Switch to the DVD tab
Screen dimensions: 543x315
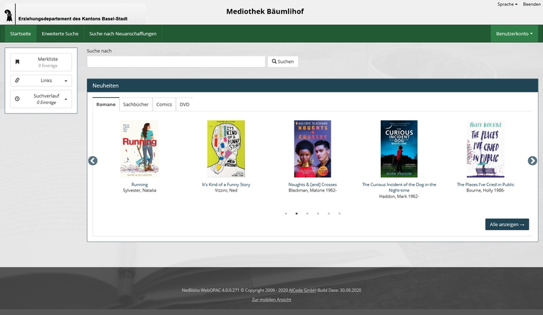coord(185,105)
